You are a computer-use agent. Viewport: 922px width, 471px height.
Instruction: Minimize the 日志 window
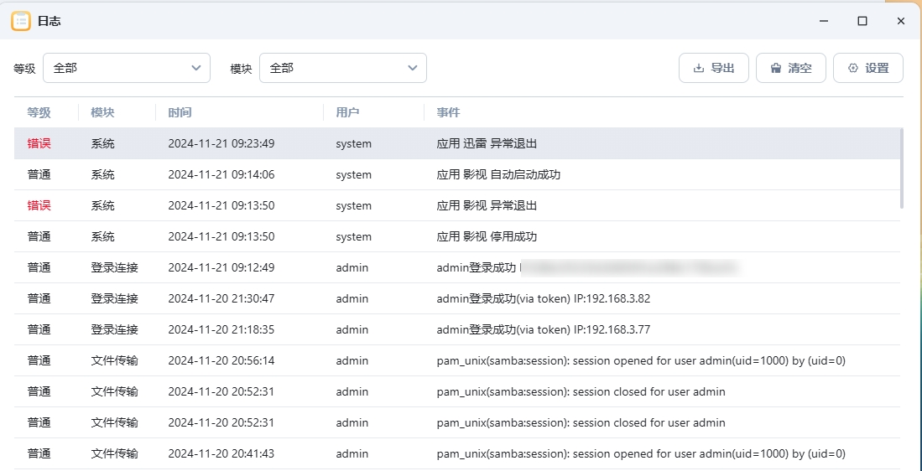point(825,21)
